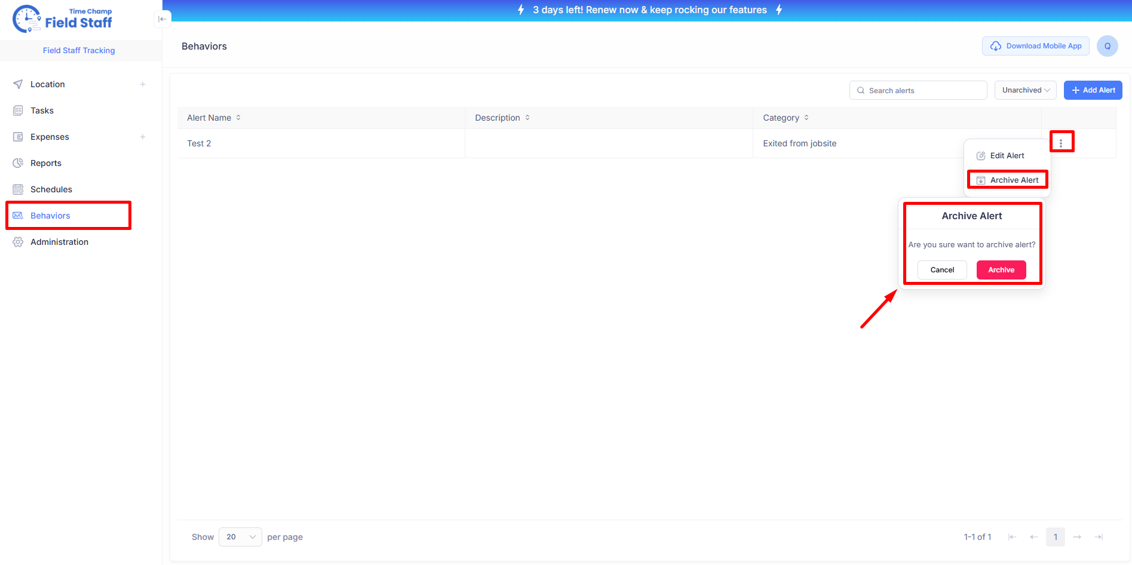Image resolution: width=1132 pixels, height=565 pixels.
Task: Go to next page arrow
Action: click(1077, 537)
